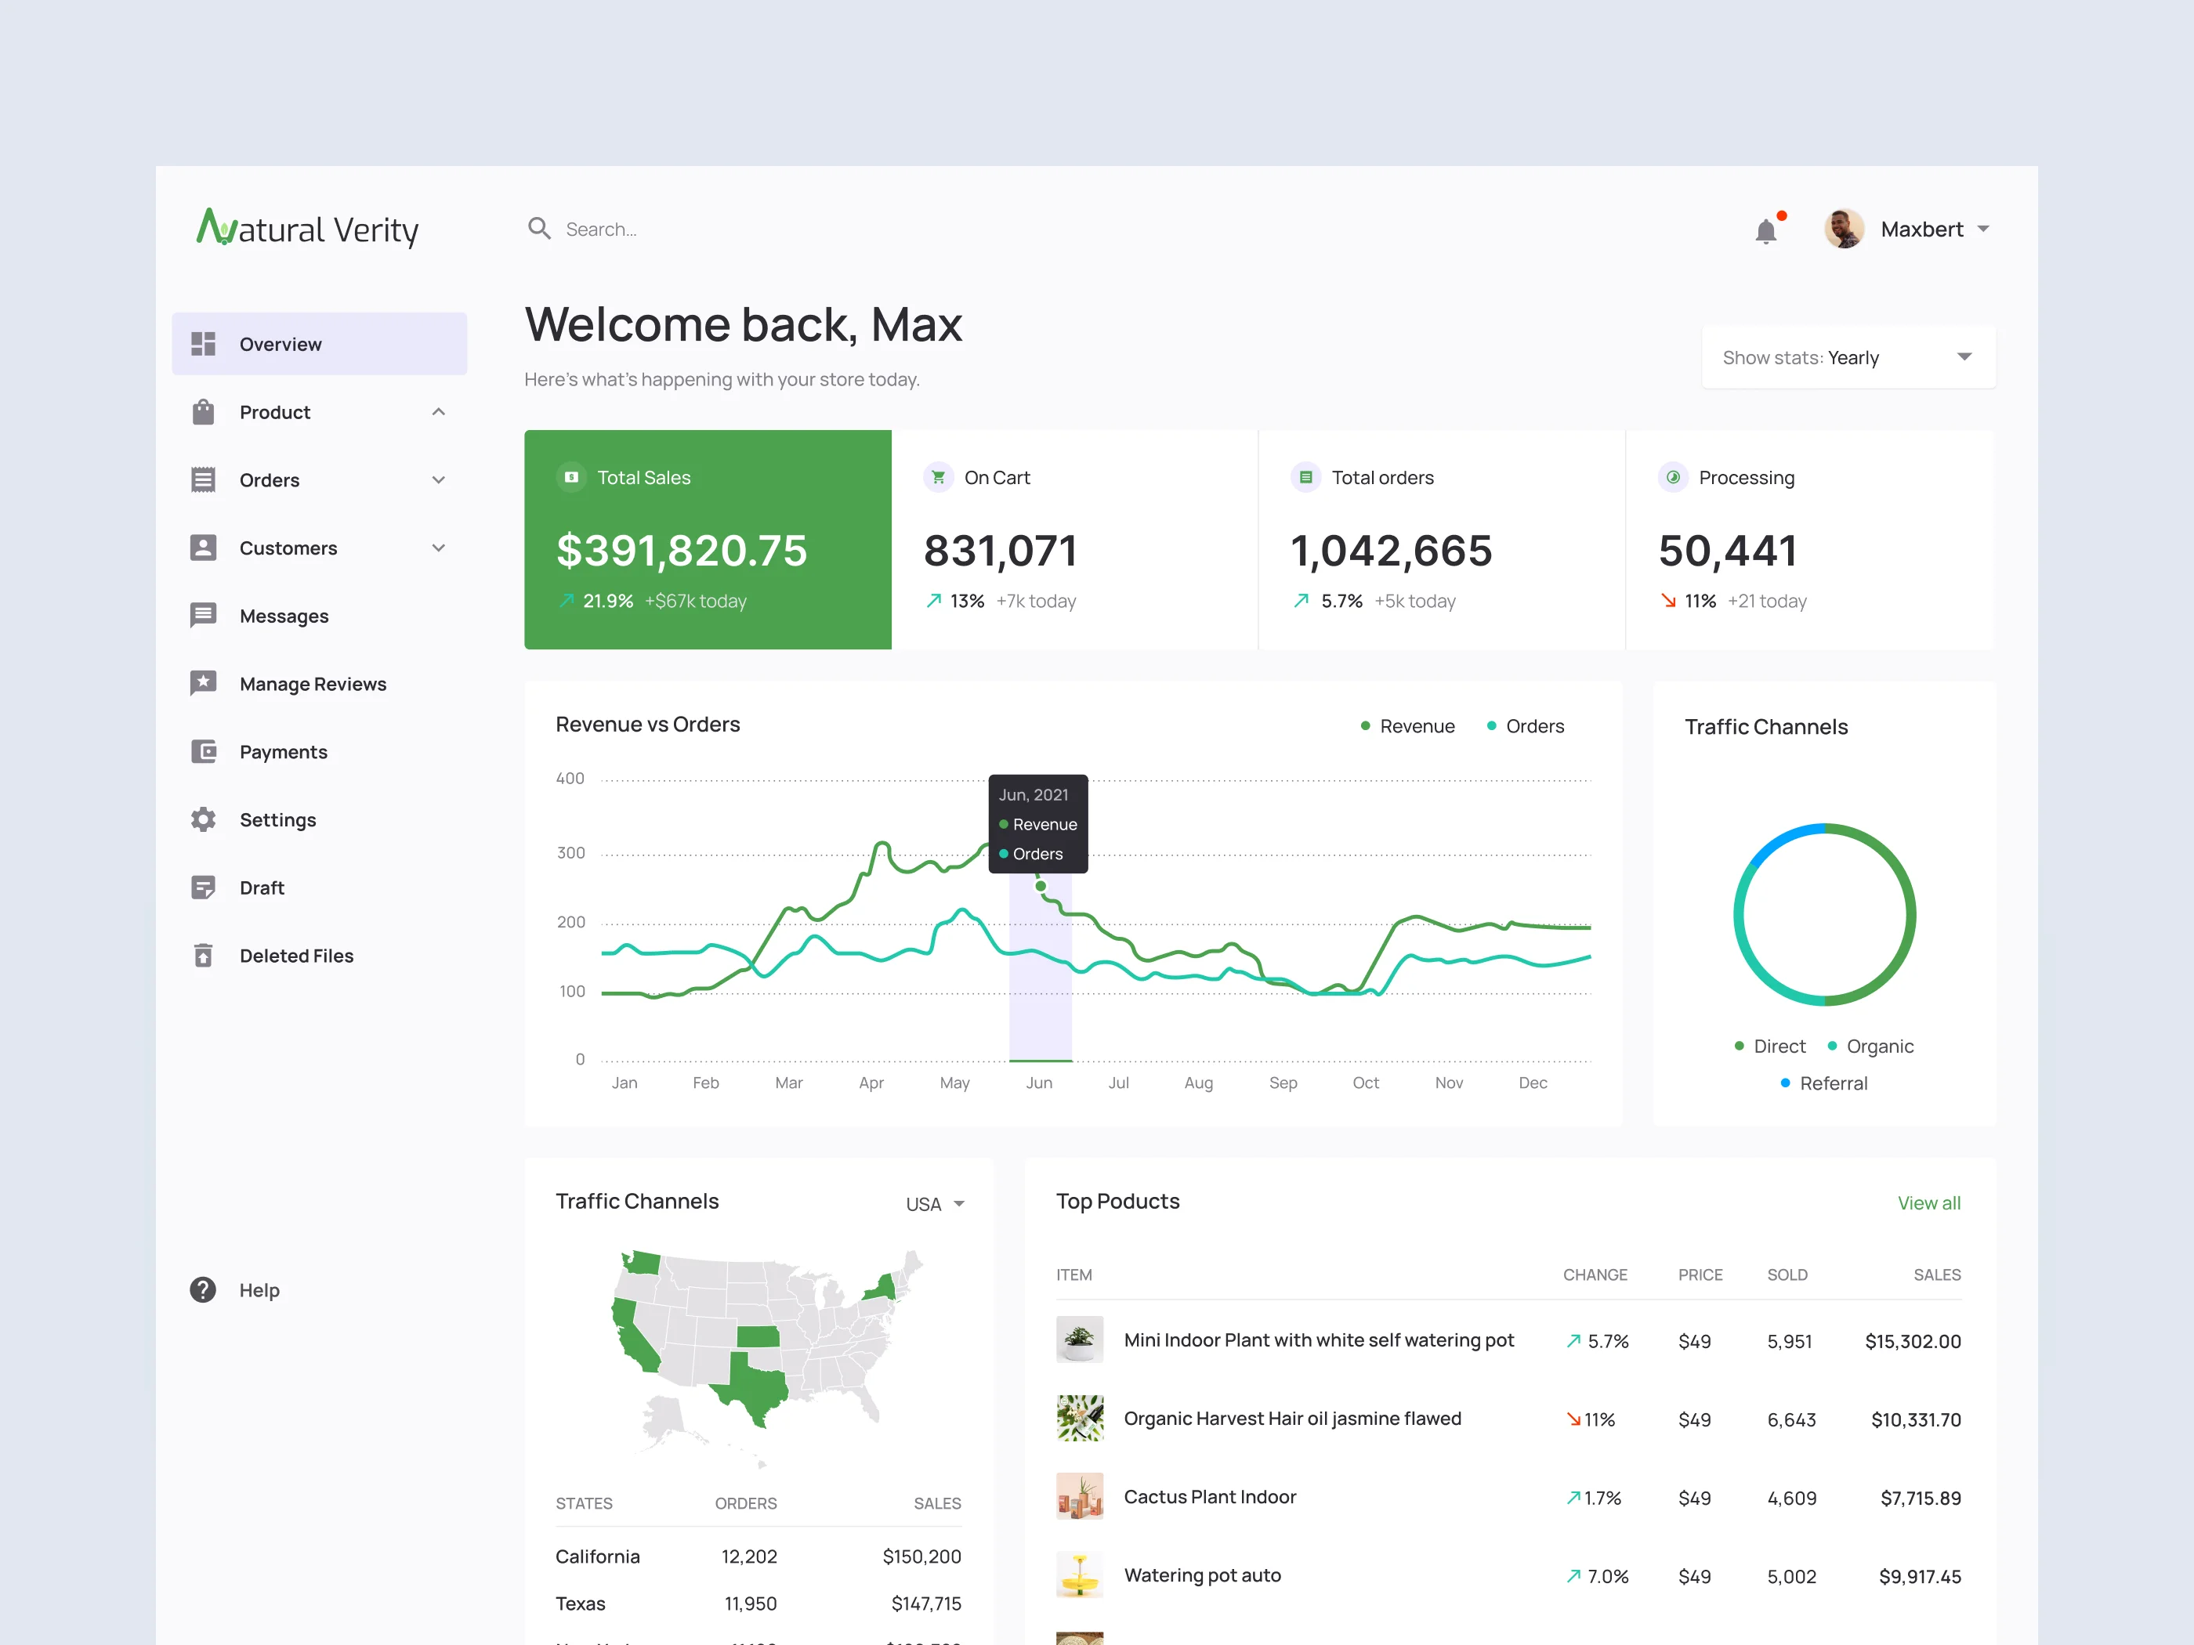The height and width of the screenshot is (1645, 2194).
Task: Open the Deleted Files trash icon
Action: coord(203,955)
